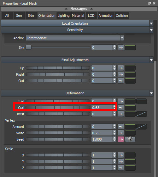Switch to the Skin tab
The width and height of the screenshot is (158, 177).
point(31,16)
